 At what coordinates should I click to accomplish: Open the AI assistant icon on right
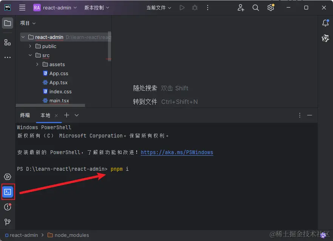(325, 38)
